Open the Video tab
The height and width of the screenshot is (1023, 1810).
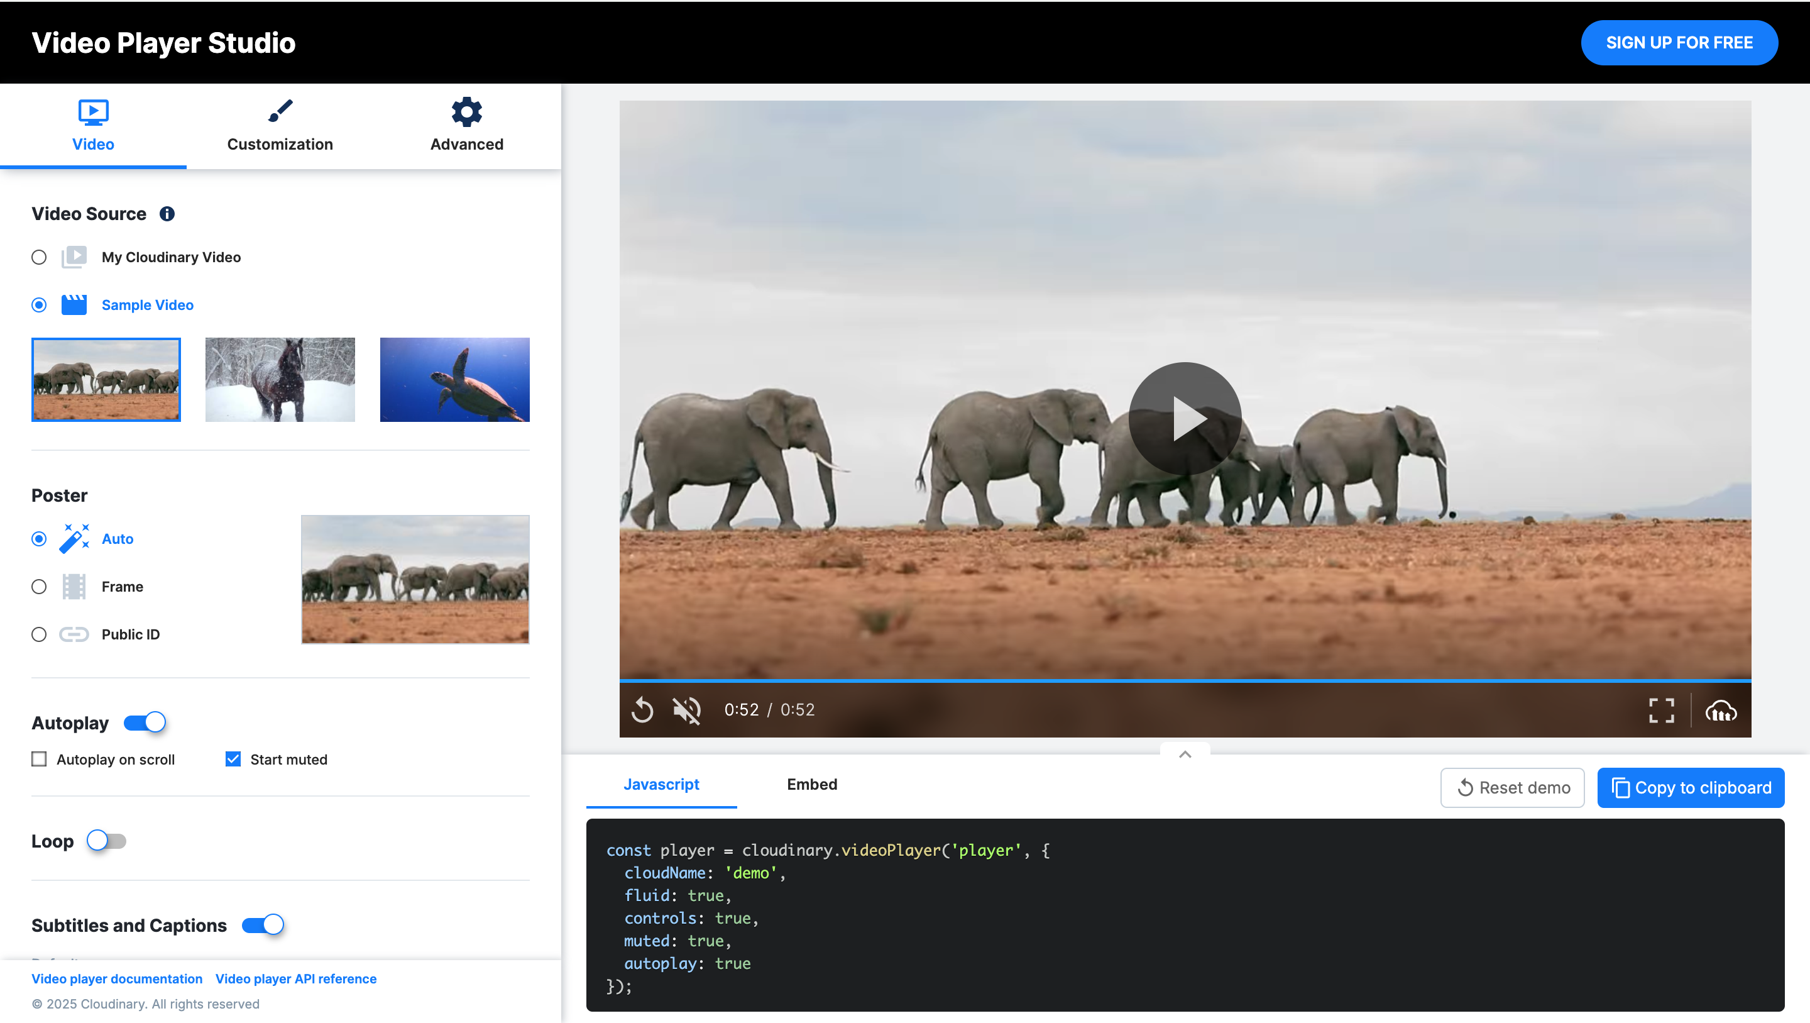click(x=93, y=126)
